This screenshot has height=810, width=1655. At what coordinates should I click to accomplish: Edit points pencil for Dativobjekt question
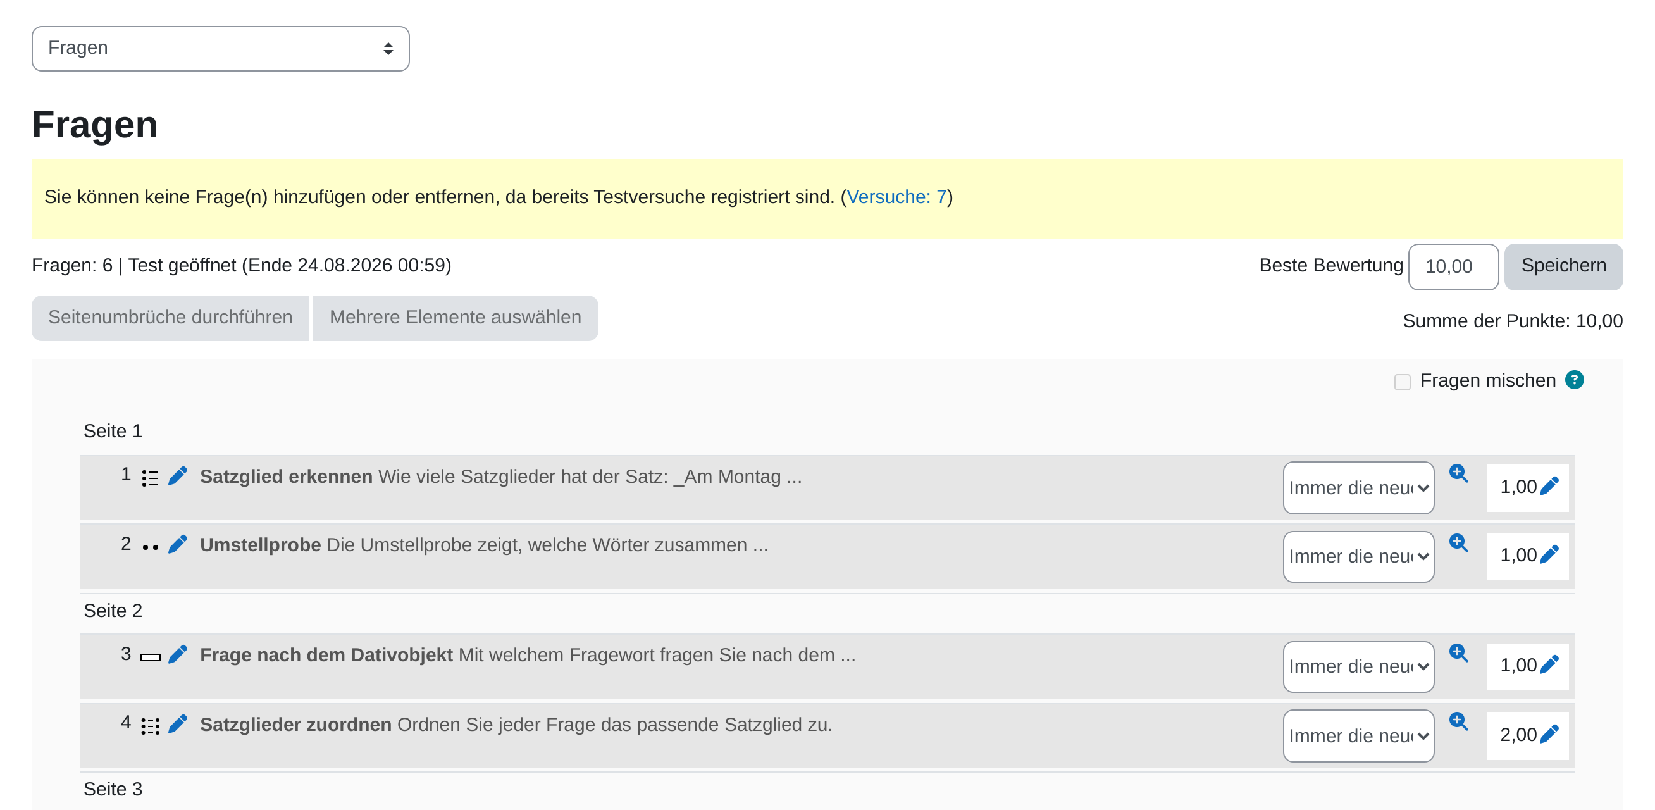point(1549,664)
